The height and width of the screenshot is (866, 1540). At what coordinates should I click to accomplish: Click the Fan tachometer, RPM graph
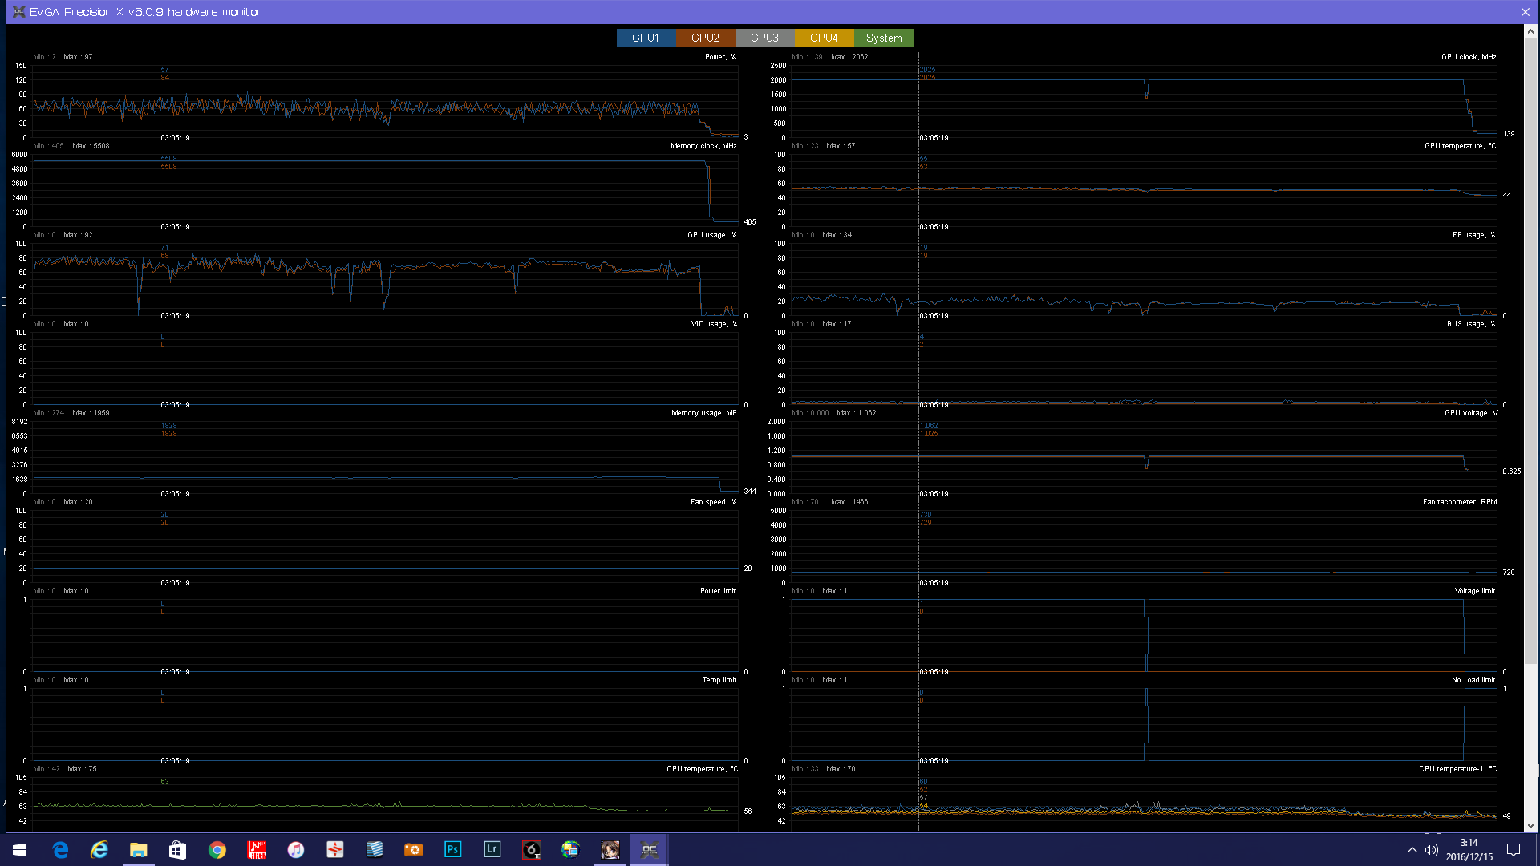[1144, 547]
